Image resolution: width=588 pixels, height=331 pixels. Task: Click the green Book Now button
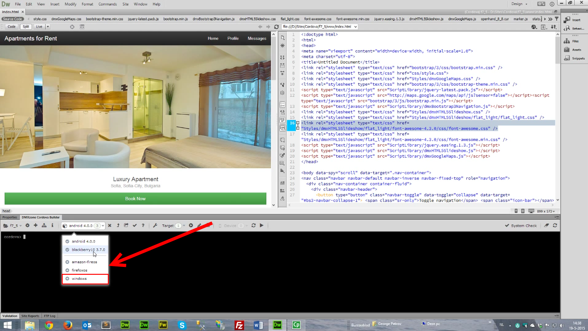coord(135,199)
